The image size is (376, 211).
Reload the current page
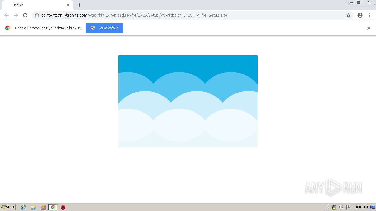(25, 15)
